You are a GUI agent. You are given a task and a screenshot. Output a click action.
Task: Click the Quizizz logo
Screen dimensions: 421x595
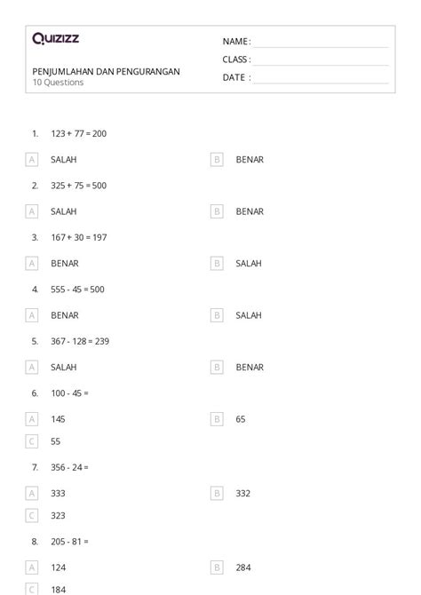pos(55,38)
